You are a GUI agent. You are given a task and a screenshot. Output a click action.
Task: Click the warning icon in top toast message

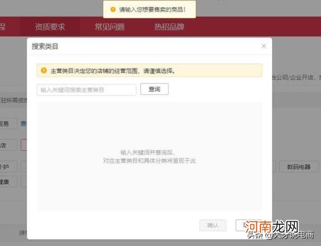113,9
